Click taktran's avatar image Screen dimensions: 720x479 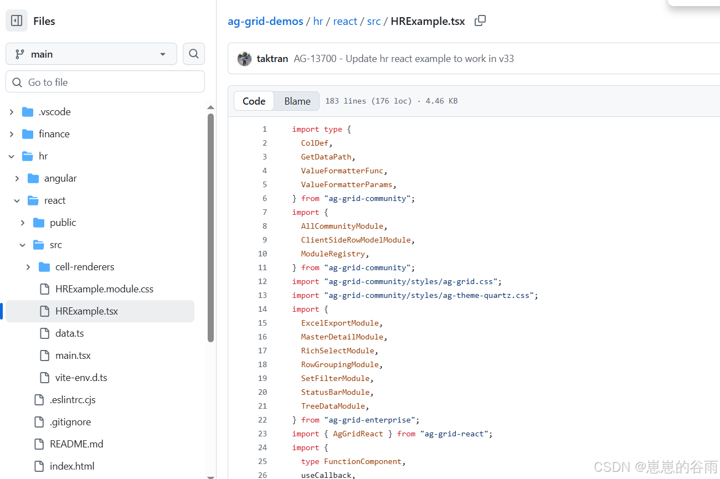pyautogui.click(x=244, y=59)
